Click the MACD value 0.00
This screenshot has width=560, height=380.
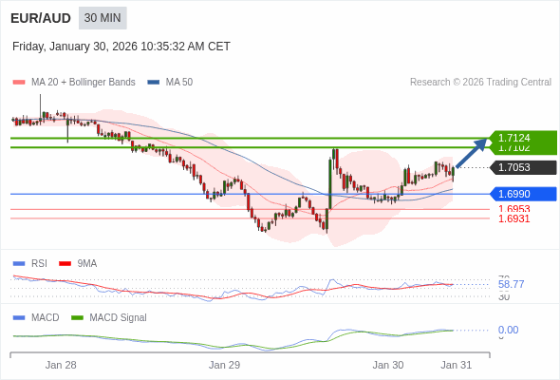click(508, 330)
